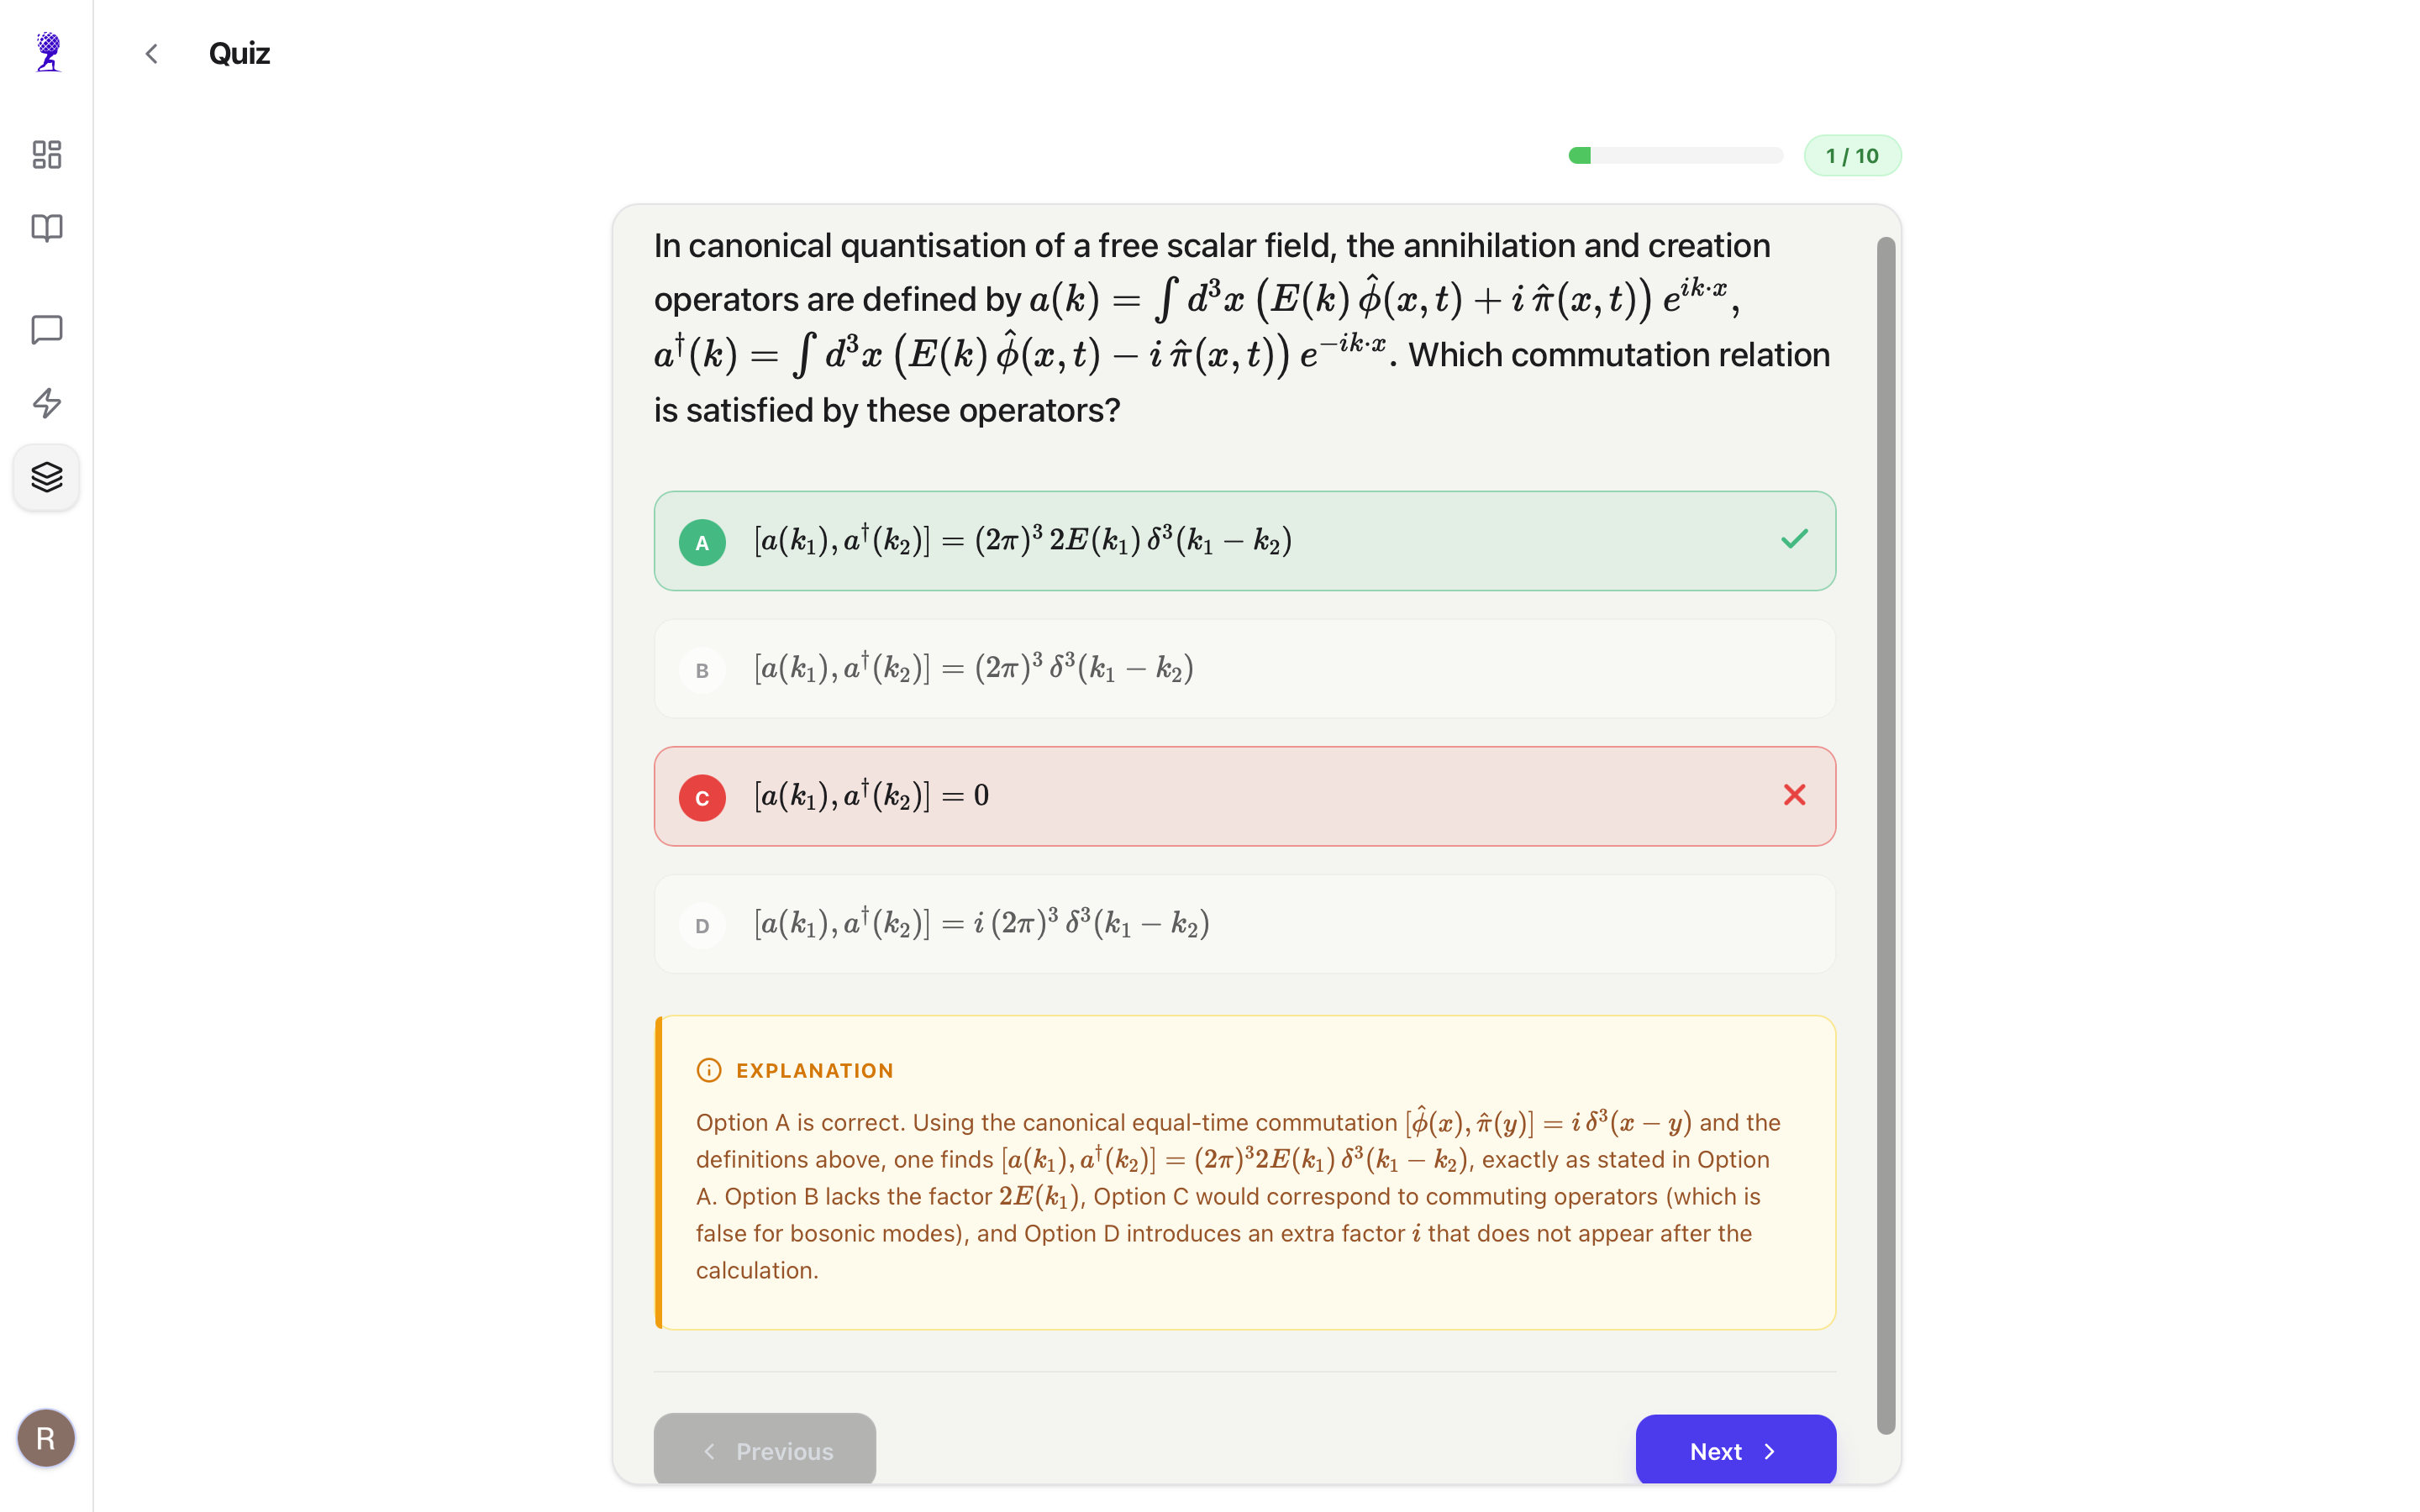Click the lightning flashcards icon in sidebar
This screenshot has height=1512, width=2420.
(x=46, y=404)
